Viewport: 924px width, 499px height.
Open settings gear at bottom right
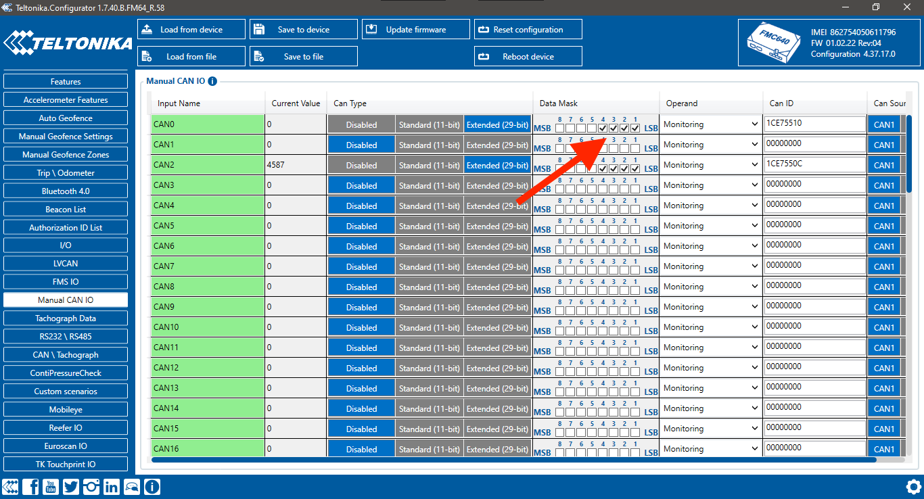tap(913, 486)
